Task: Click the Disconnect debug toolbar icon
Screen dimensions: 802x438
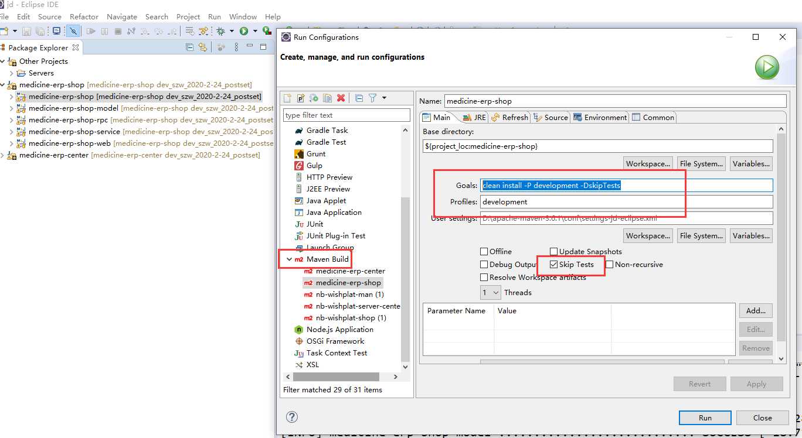Action: [131, 31]
